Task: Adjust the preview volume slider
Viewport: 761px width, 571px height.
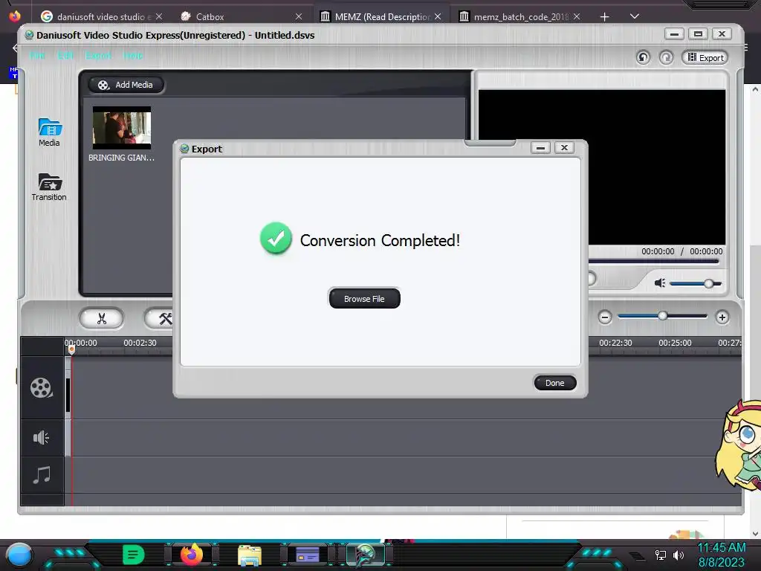Action: point(696,283)
